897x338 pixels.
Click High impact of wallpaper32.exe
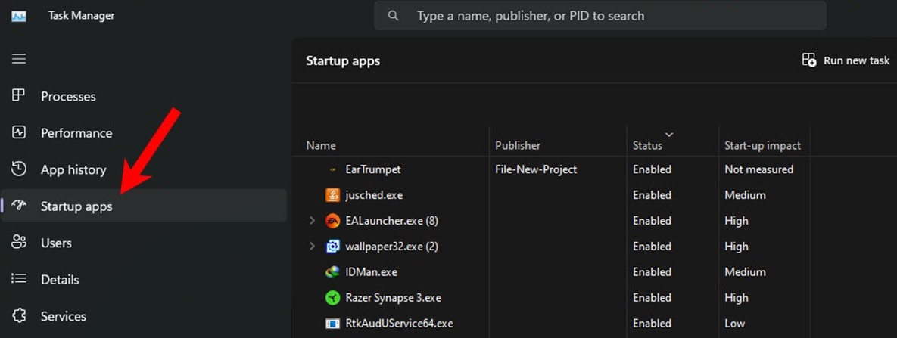[x=737, y=247]
